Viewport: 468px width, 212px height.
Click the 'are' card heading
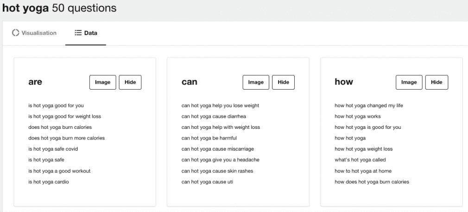pyautogui.click(x=35, y=82)
